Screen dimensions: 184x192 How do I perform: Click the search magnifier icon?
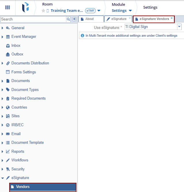[x=68, y=19]
